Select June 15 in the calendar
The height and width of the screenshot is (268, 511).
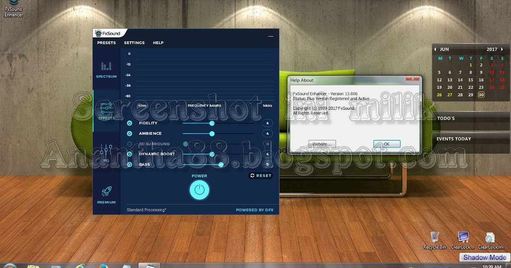pyautogui.click(x=471, y=80)
